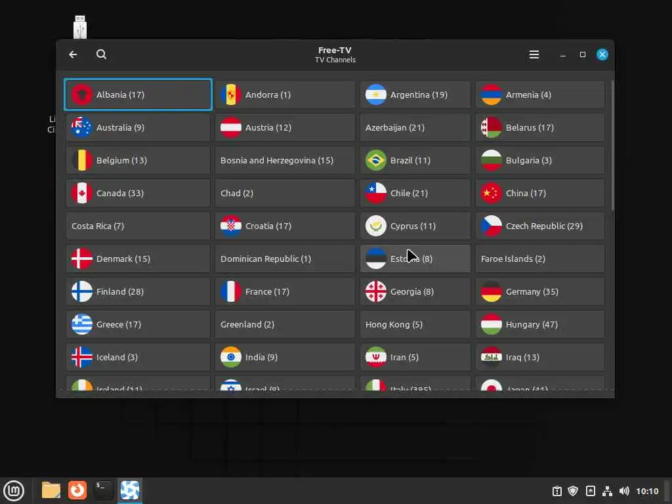Click the Bulgaria flag icon
Image resolution: width=672 pixels, height=504 pixels.
tap(491, 160)
